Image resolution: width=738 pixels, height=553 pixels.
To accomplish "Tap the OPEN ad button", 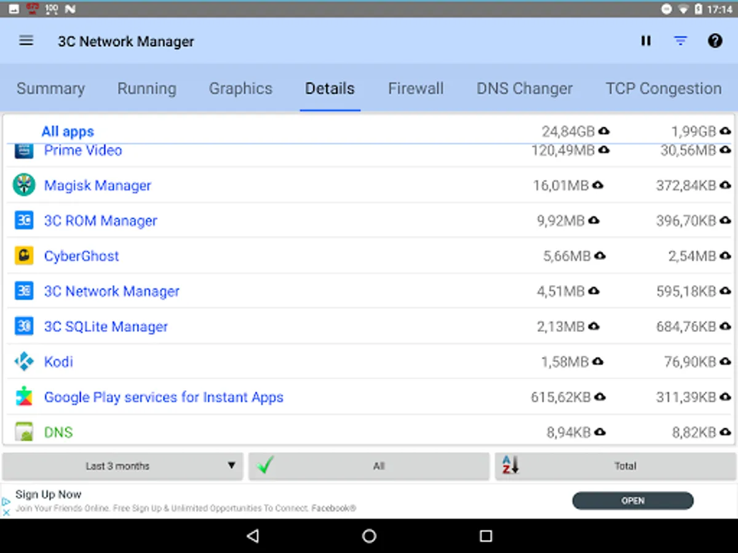I will (633, 501).
